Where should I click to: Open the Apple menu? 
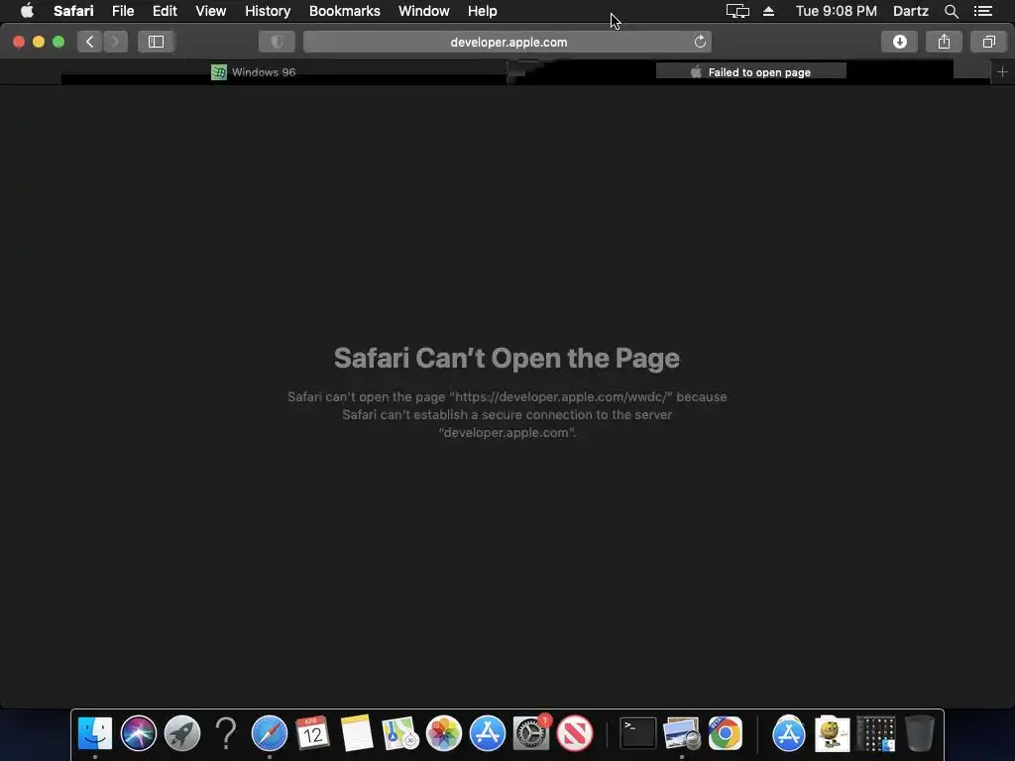(27, 11)
